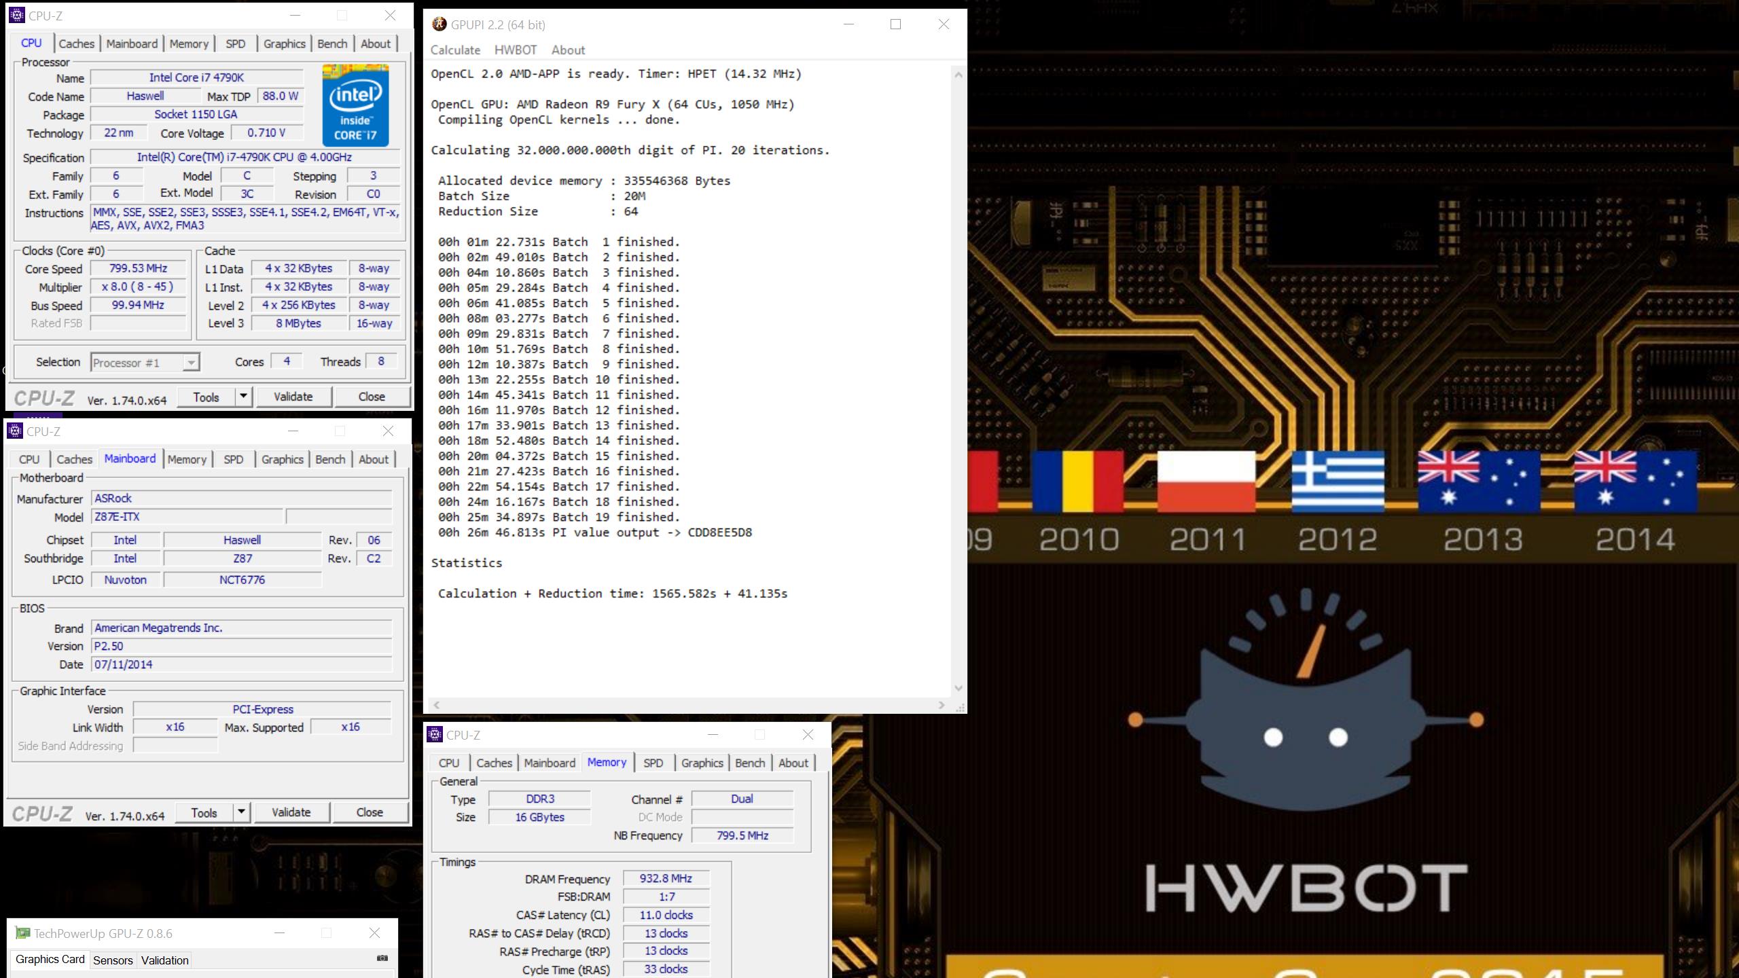
Task: Click Tools button in the processor CPU-Z window
Action: tap(206, 397)
